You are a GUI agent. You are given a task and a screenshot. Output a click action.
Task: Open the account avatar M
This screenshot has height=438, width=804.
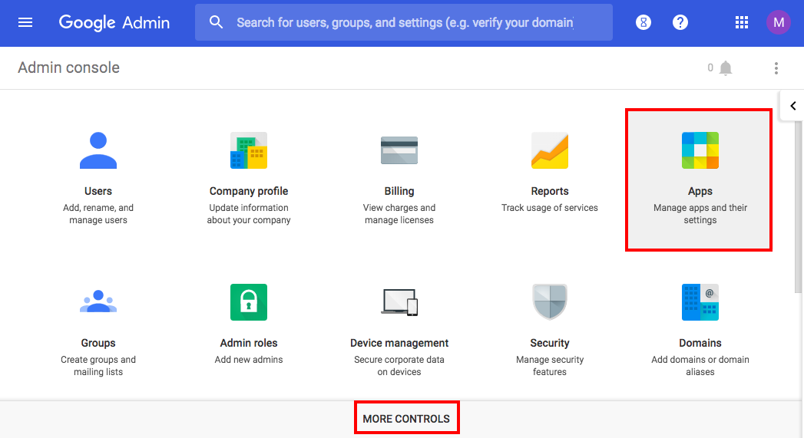pyautogui.click(x=779, y=22)
